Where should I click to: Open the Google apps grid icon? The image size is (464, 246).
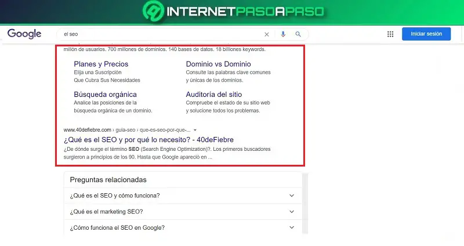coord(390,34)
